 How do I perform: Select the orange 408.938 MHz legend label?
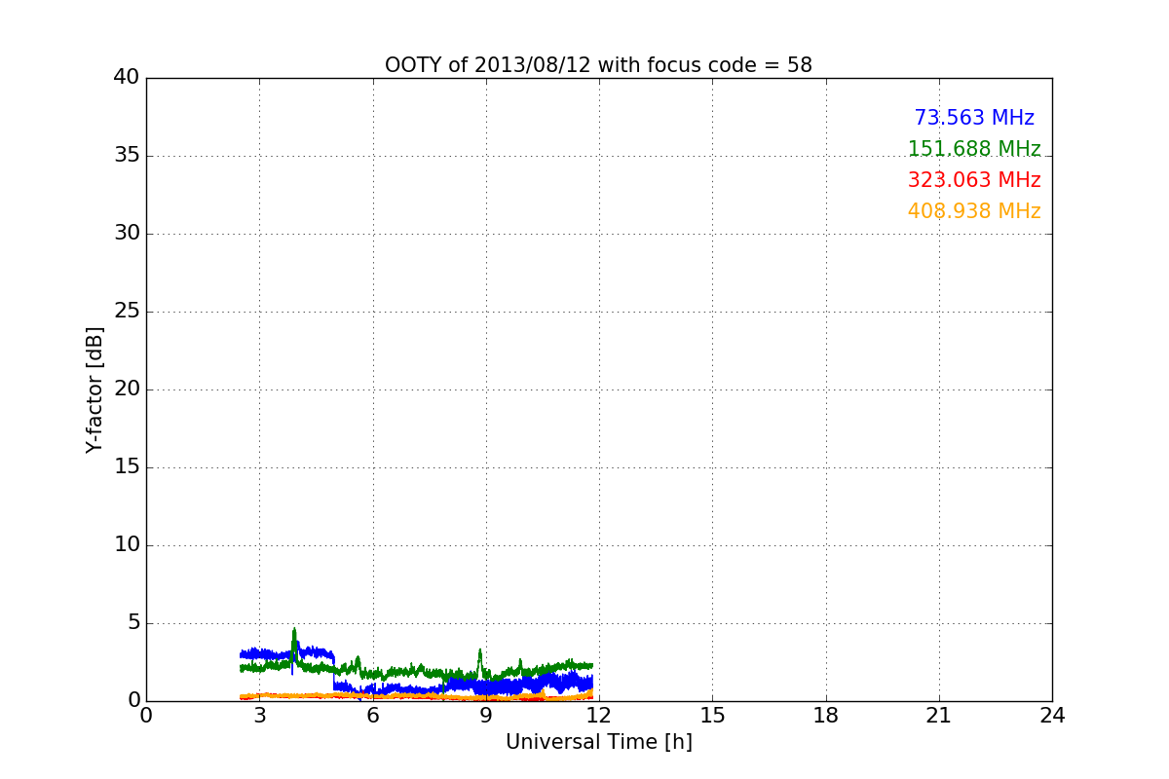[x=974, y=211]
